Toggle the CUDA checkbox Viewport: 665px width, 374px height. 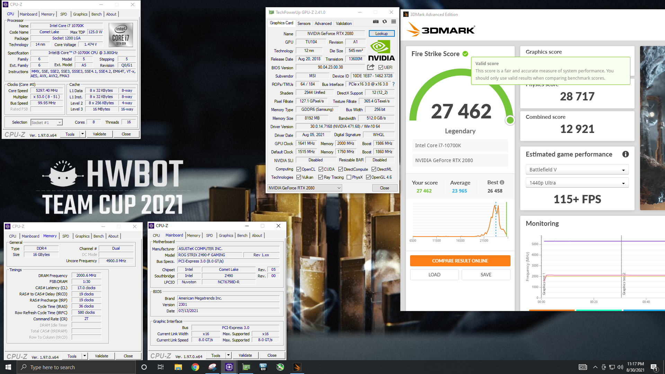(321, 169)
